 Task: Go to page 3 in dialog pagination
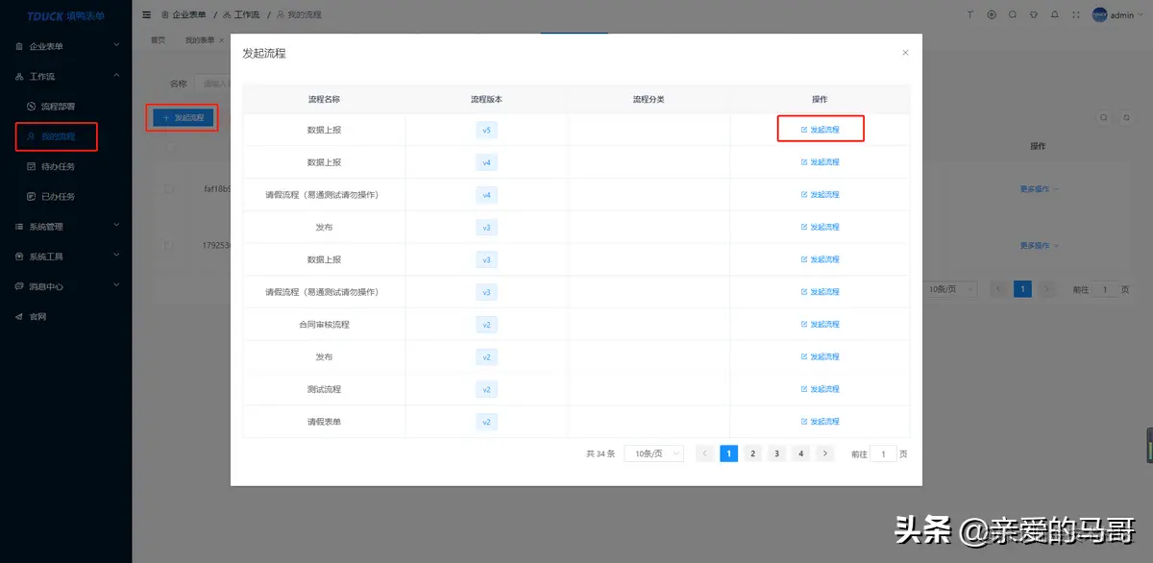pyautogui.click(x=776, y=453)
